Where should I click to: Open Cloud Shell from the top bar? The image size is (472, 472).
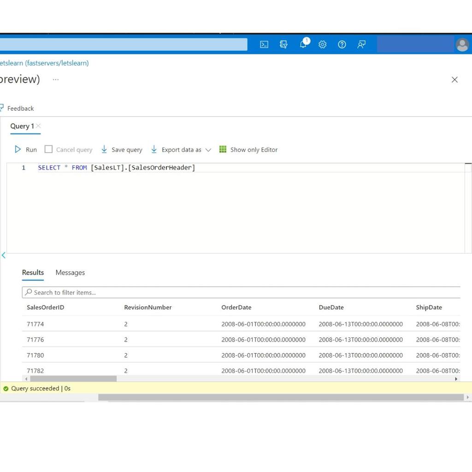click(x=264, y=44)
